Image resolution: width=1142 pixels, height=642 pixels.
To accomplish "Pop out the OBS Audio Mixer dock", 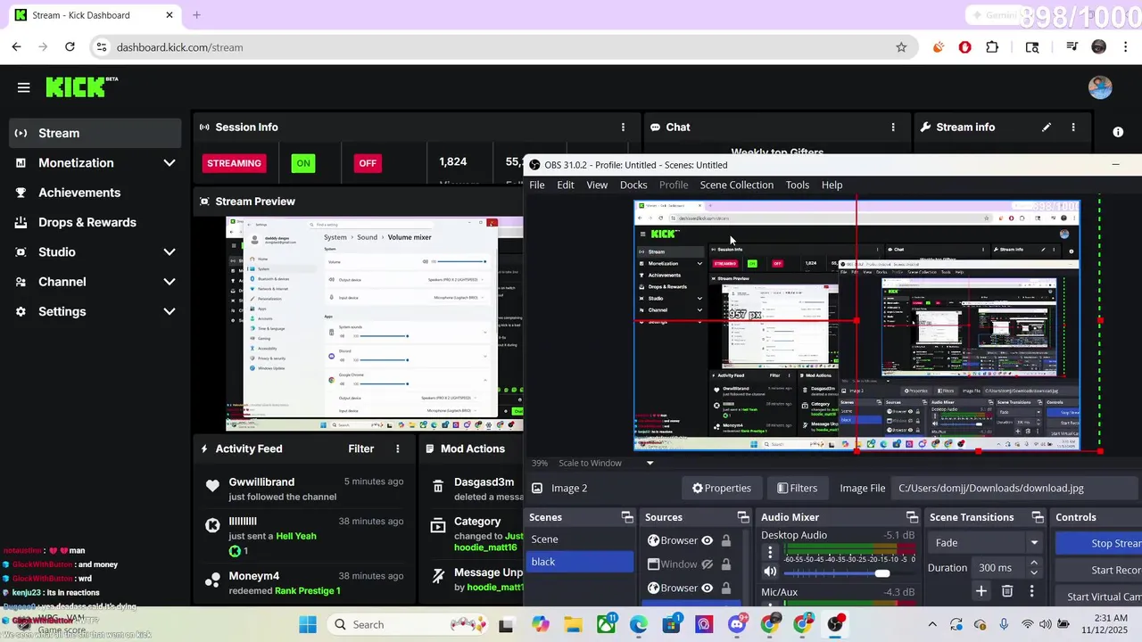I will tap(912, 517).
